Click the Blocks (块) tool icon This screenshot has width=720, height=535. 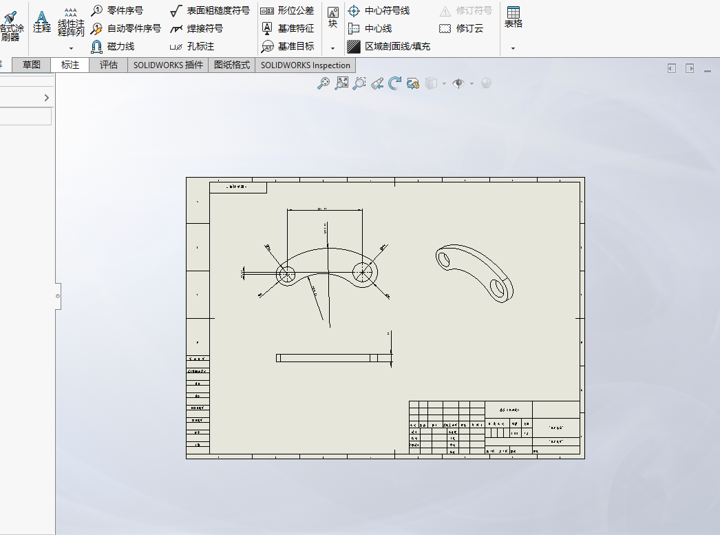tap(333, 18)
